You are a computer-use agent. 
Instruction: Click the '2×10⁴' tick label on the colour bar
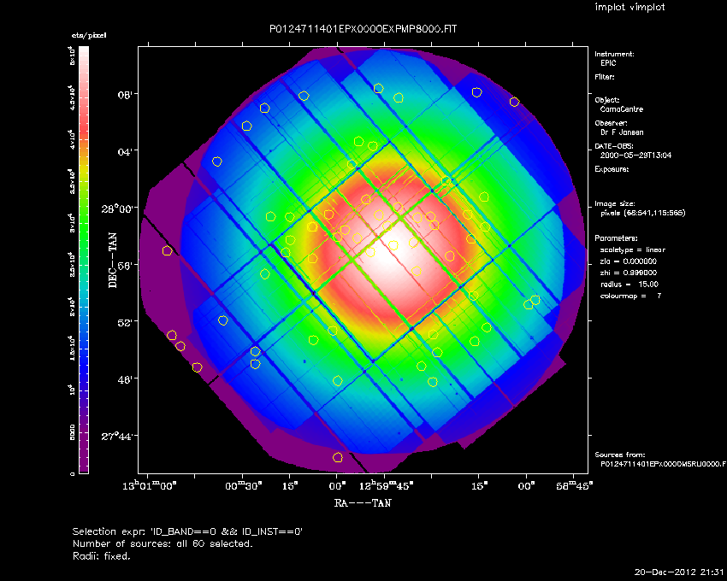(x=72, y=307)
